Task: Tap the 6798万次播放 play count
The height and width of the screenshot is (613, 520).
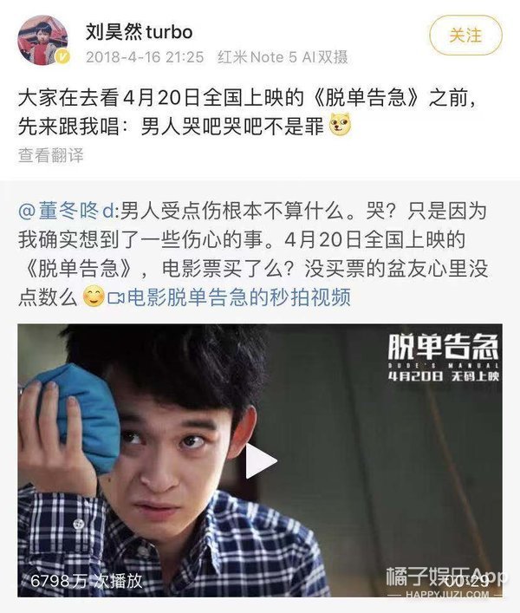Action: 87,581
